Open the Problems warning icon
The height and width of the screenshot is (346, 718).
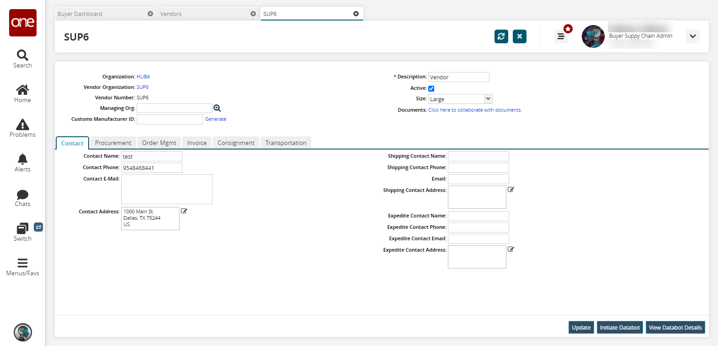tap(22, 125)
